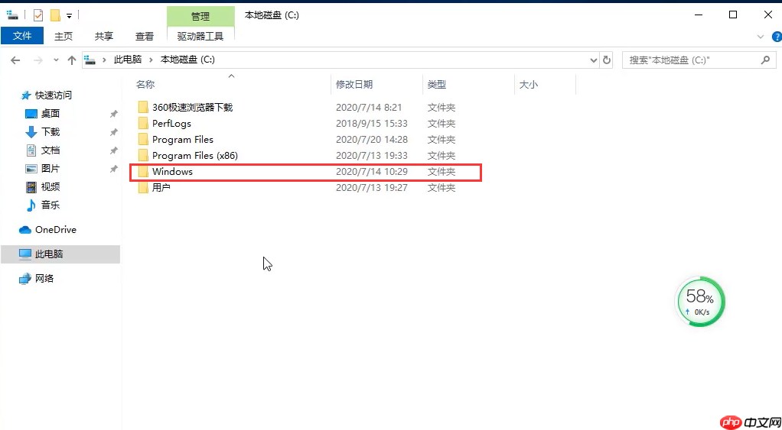Open the 驱动器工具 ribbon tab
This screenshot has height=430, width=782.
tap(200, 36)
